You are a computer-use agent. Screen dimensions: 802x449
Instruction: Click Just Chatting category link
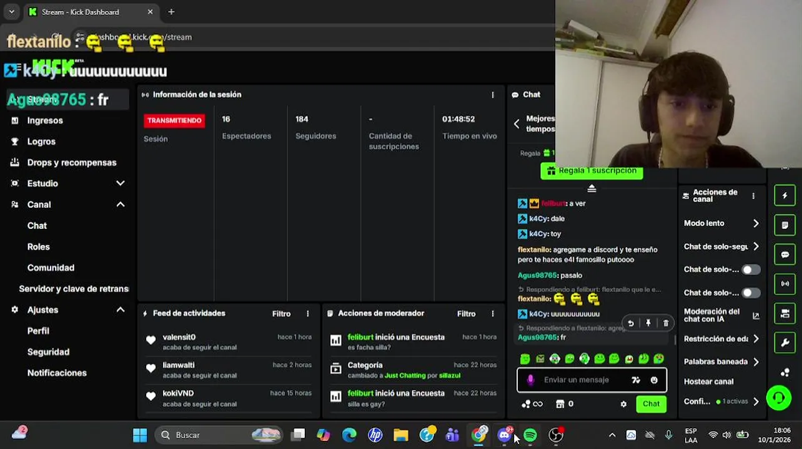click(405, 376)
